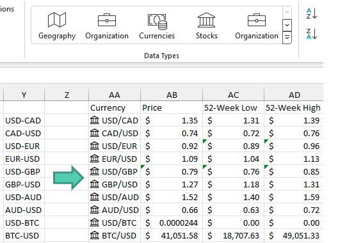Click the bank icon in USD/AUD cell
Image resolution: width=347 pixels, height=243 pixels.
pos(95,197)
